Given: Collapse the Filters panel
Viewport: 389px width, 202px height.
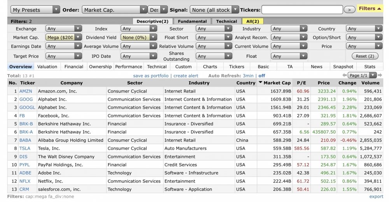Looking at the screenshot, I should coord(370,9).
